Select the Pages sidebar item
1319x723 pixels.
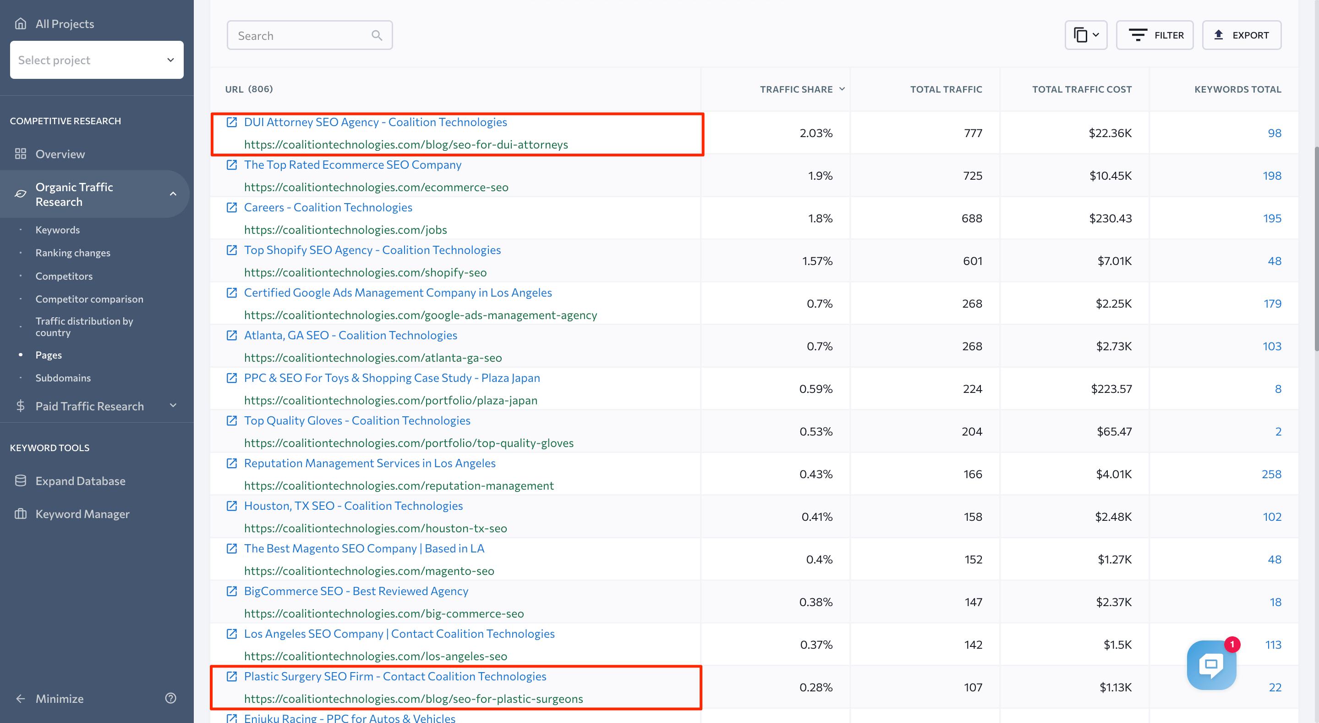pos(49,354)
